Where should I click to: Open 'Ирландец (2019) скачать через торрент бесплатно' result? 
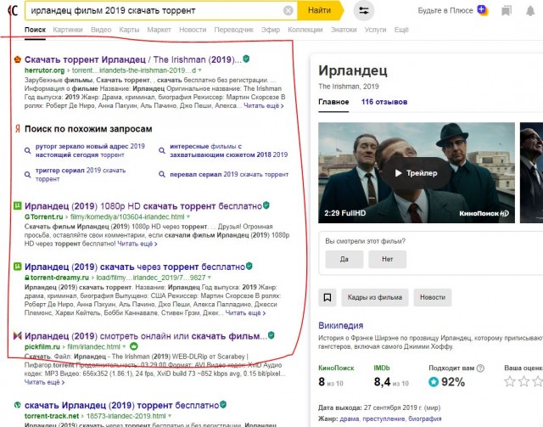click(135, 267)
